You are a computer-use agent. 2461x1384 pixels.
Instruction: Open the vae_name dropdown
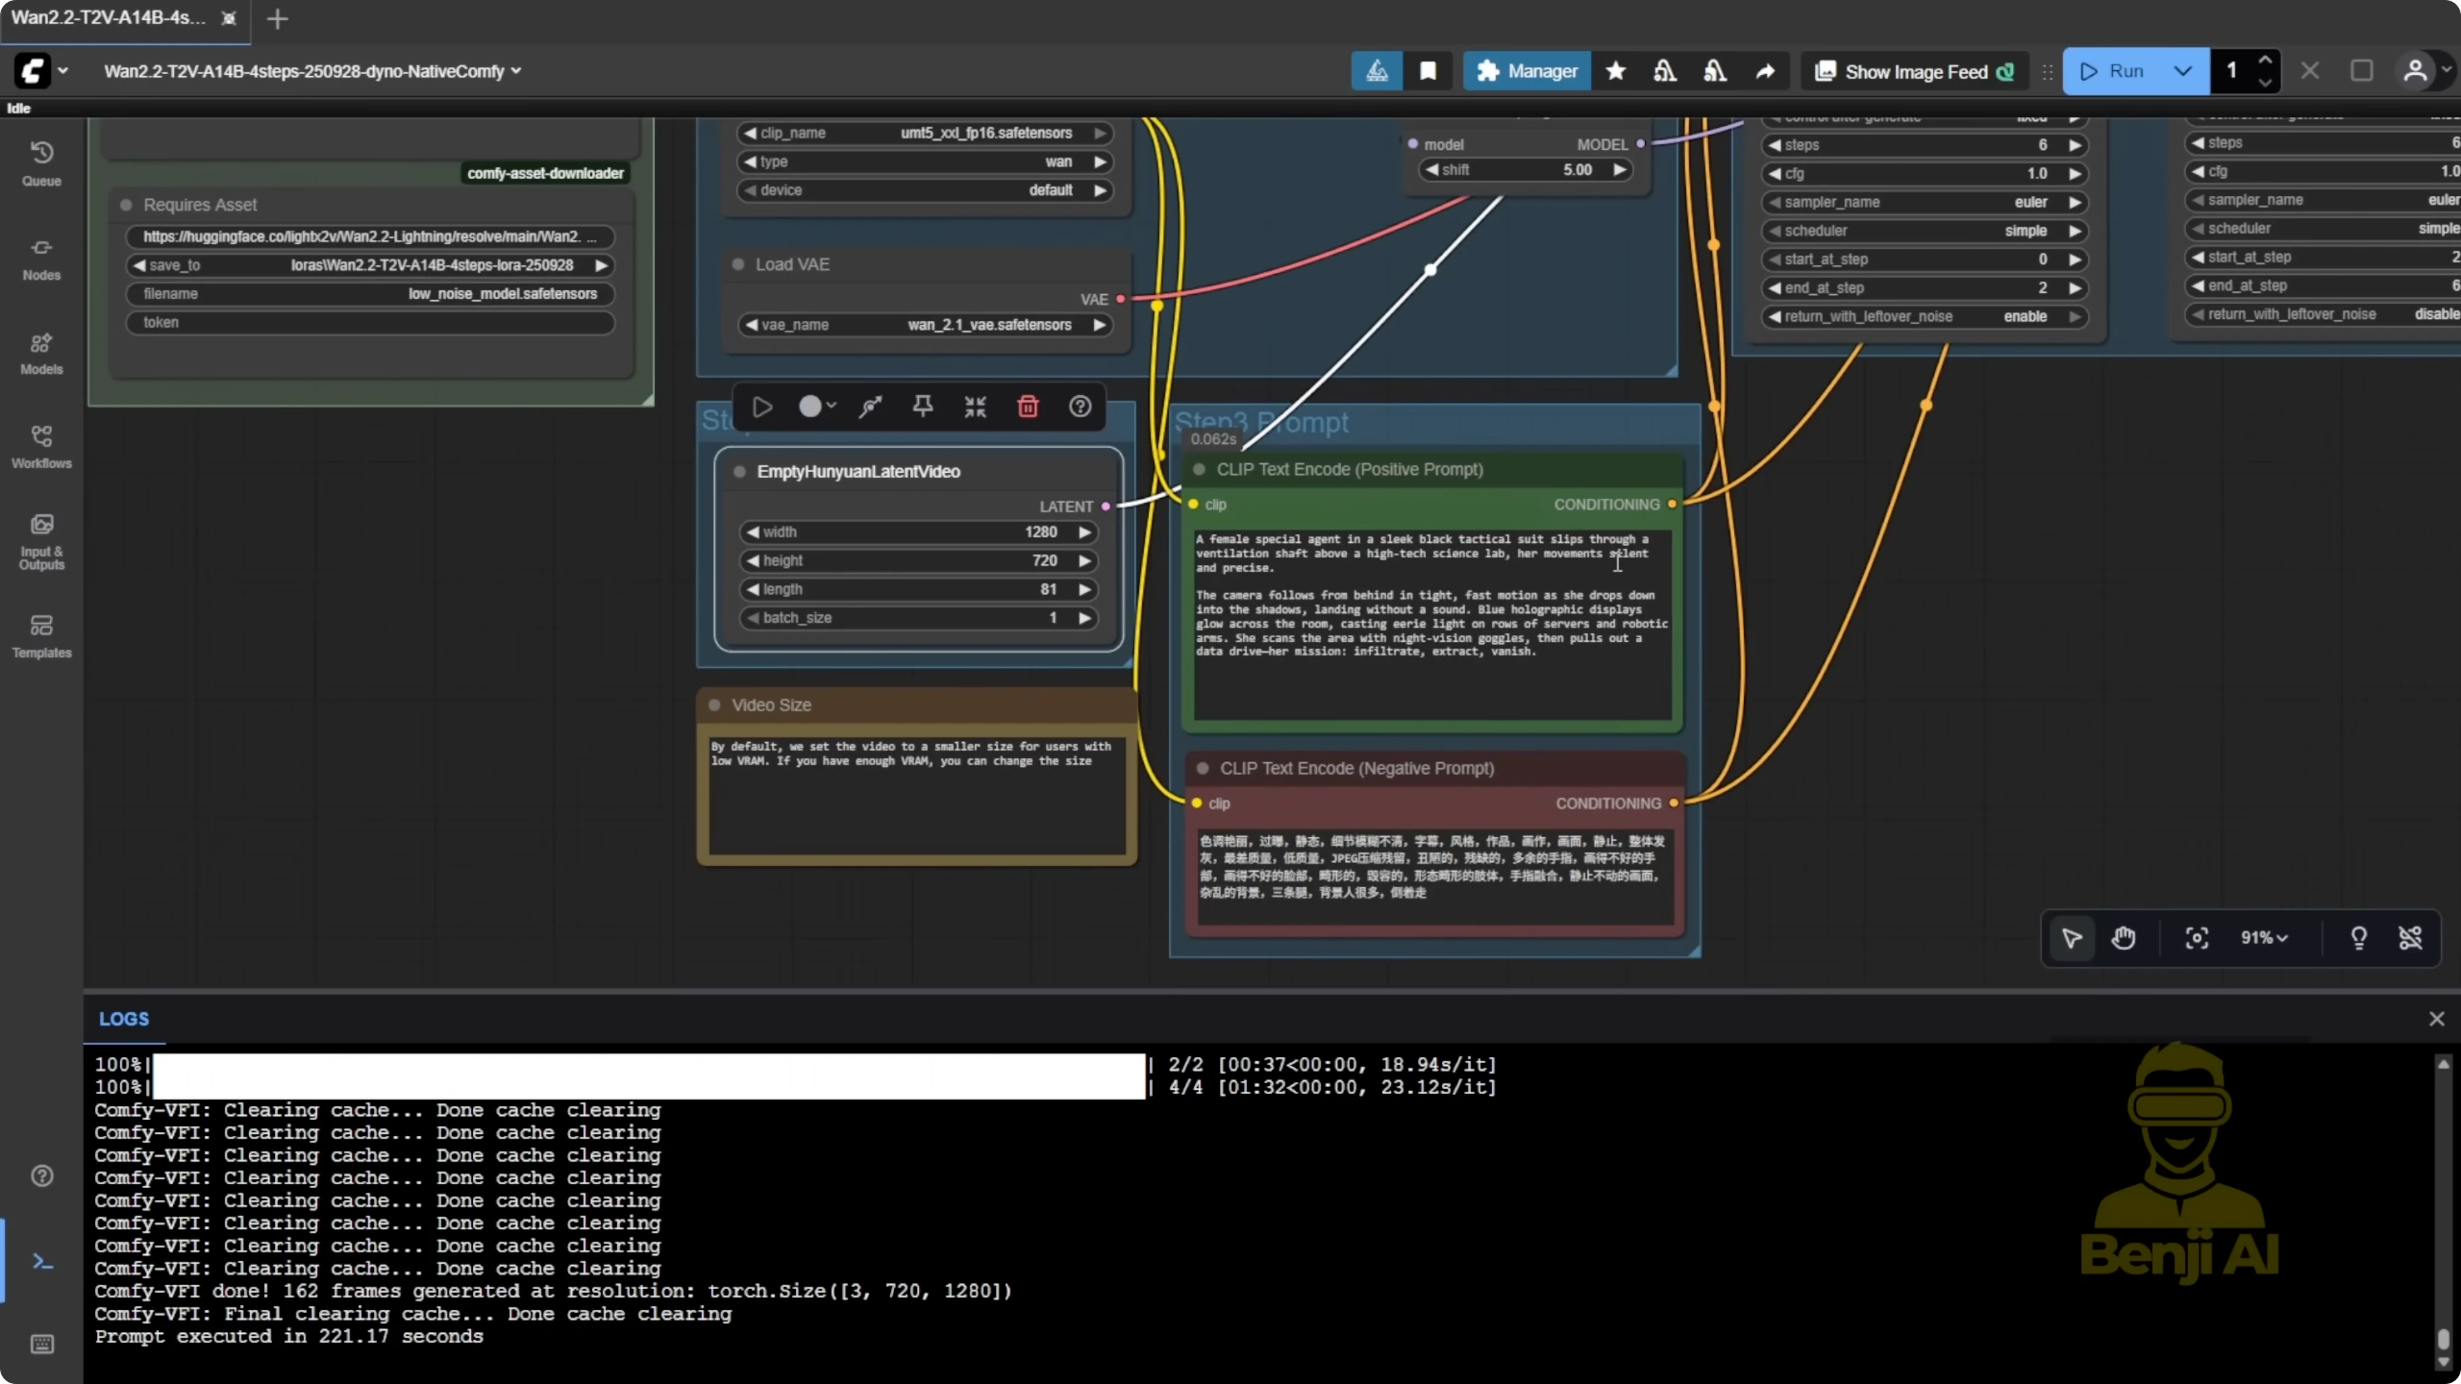(925, 325)
